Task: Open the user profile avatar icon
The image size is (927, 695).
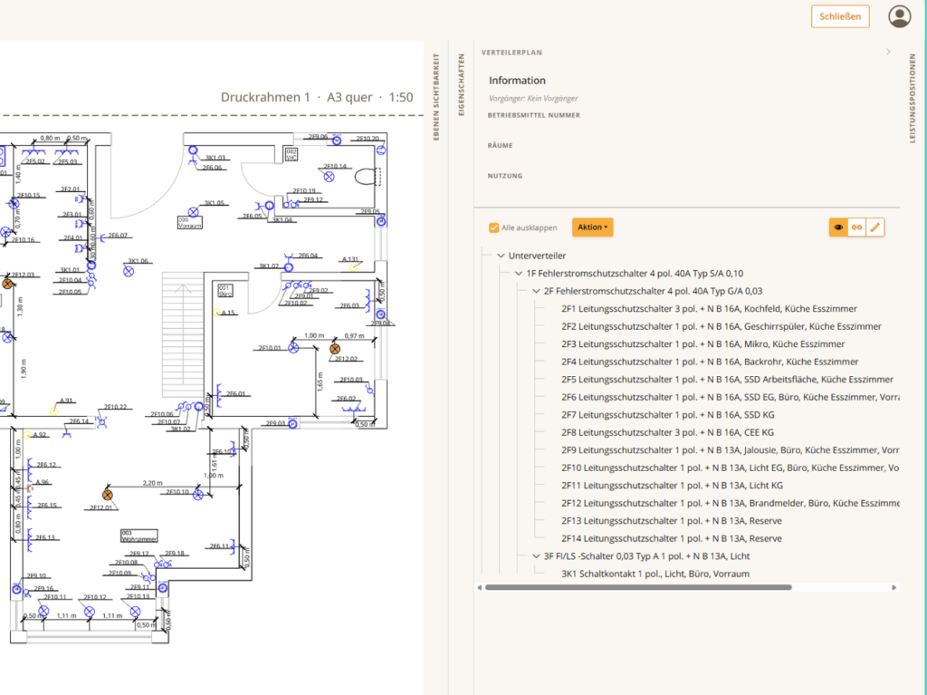Action: (899, 16)
